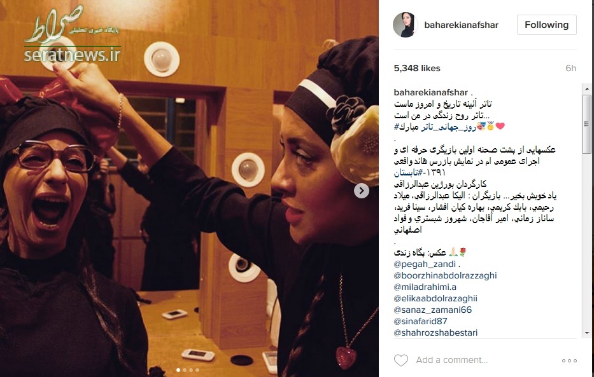Screen dimensions: 594x377
Task: Open baharekianafshar profile avatar
Action: 406,25
